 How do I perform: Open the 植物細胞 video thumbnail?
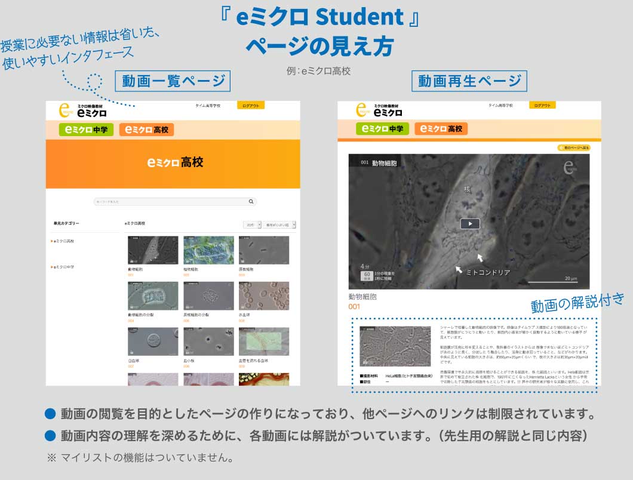(208, 250)
